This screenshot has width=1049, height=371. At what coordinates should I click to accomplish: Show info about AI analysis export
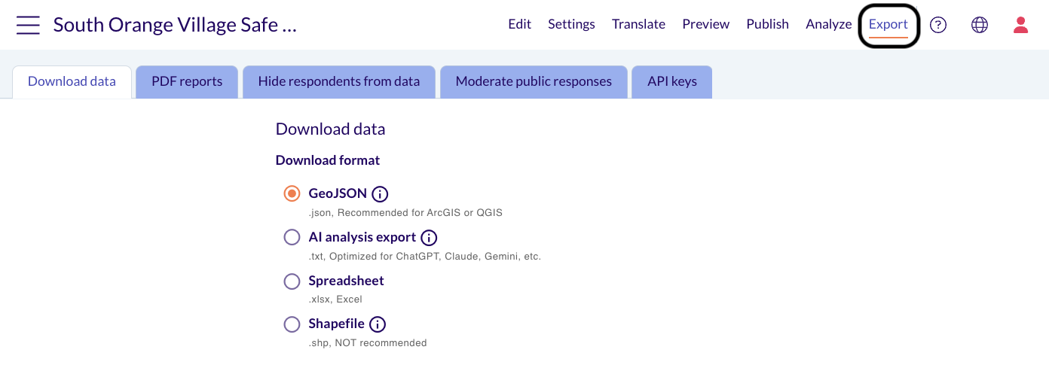tap(429, 238)
